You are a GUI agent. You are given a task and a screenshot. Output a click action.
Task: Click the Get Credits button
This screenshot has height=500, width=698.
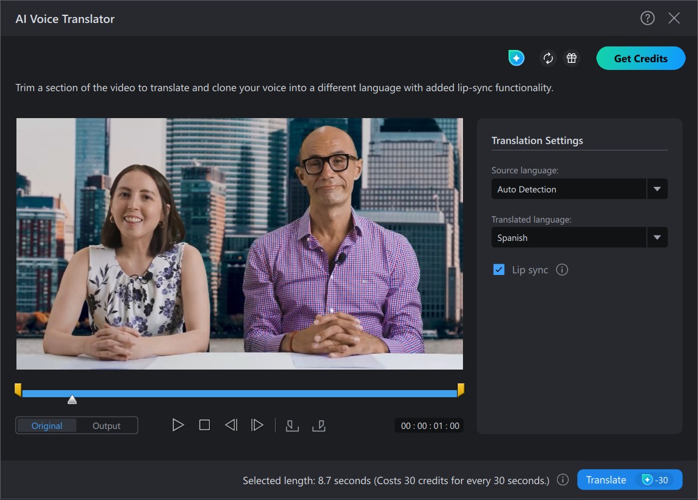[x=640, y=58]
